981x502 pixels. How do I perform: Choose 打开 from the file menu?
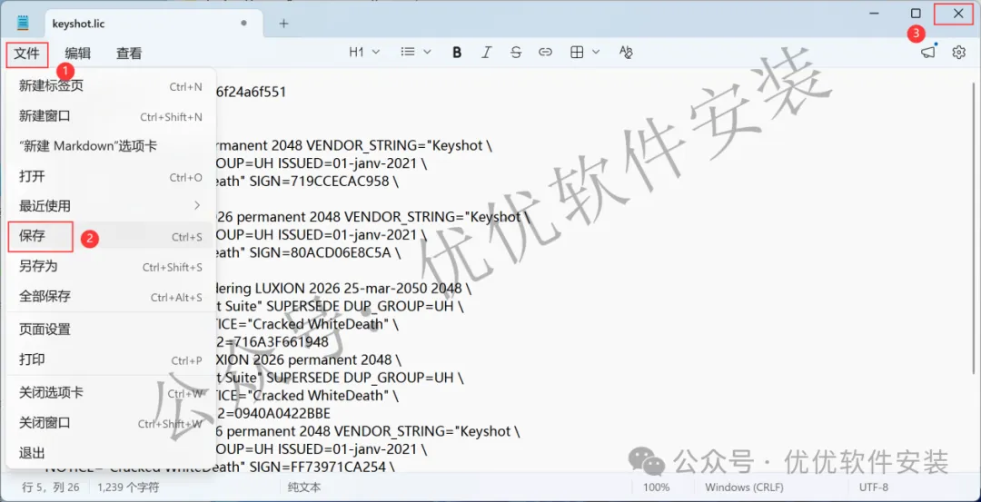point(111,176)
